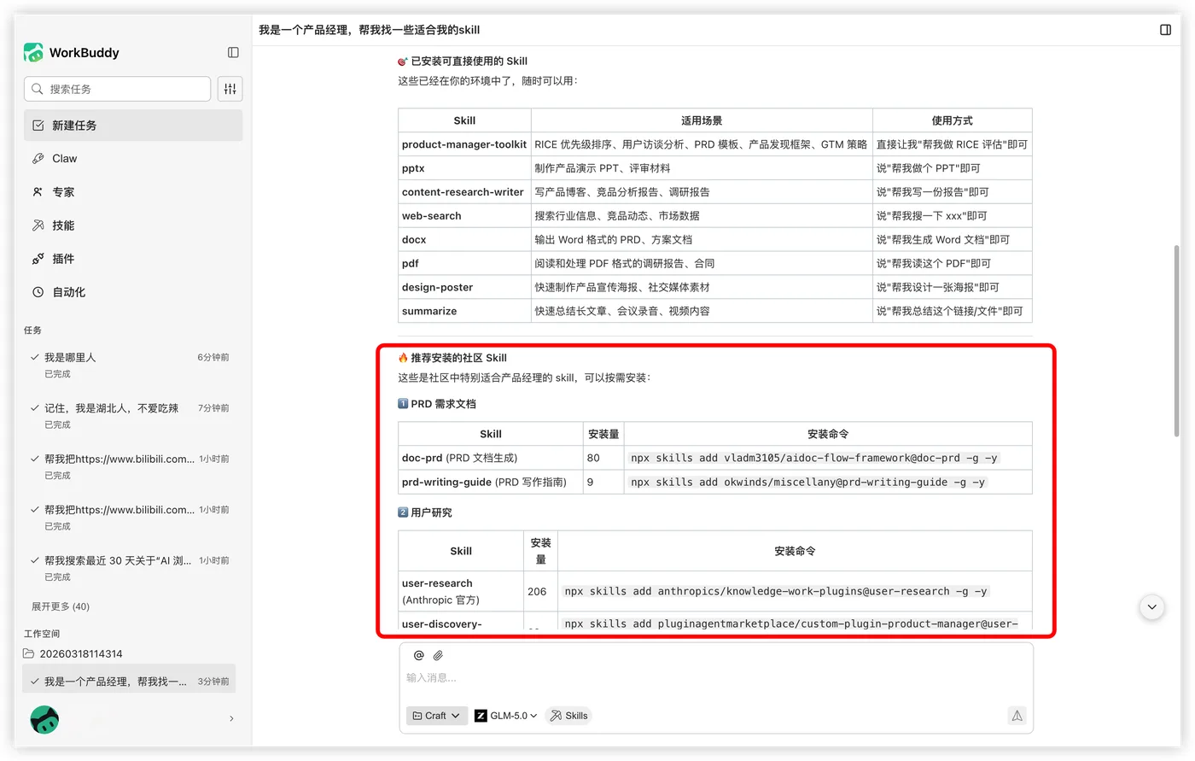Click the prd-writing-guide install command

tap(807, 483)
